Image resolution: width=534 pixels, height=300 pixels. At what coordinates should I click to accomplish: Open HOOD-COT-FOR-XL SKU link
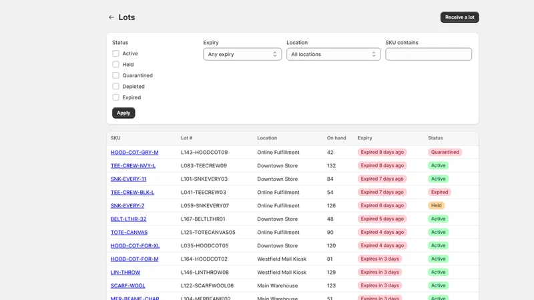coord(136,245)
